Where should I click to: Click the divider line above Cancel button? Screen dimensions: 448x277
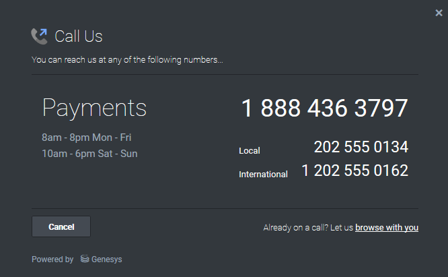point(225,209)
